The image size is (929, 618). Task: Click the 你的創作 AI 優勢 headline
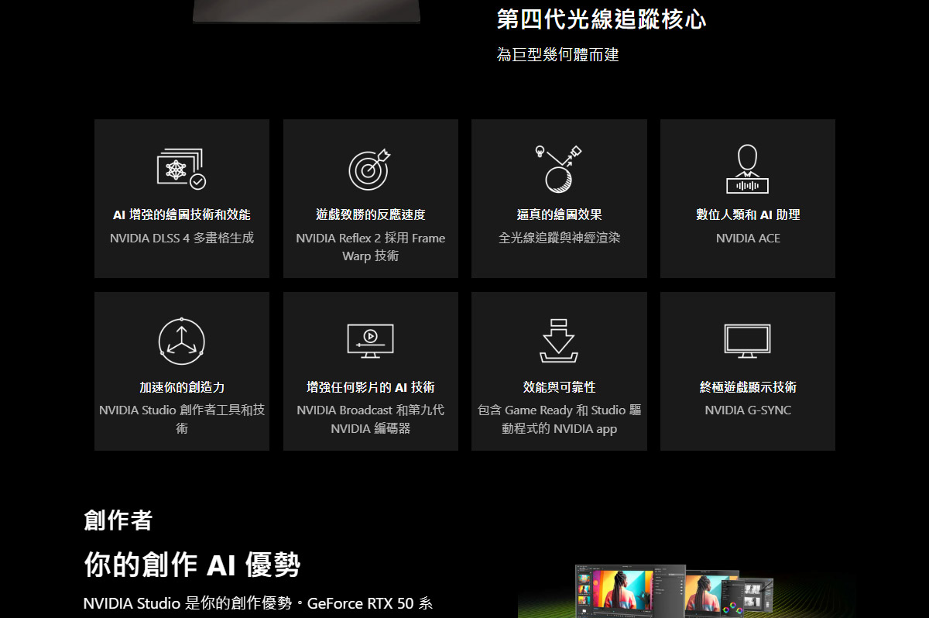coord(192,565)
